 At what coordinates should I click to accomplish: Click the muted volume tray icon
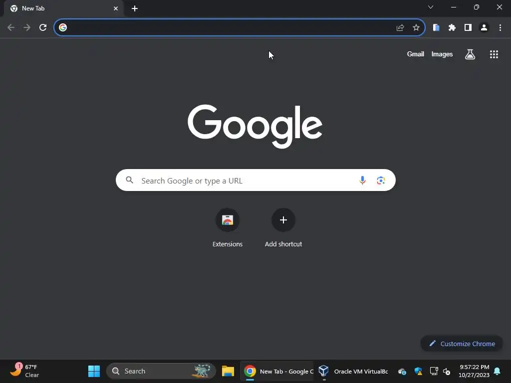pyautogui.click(x=447, y=371)
